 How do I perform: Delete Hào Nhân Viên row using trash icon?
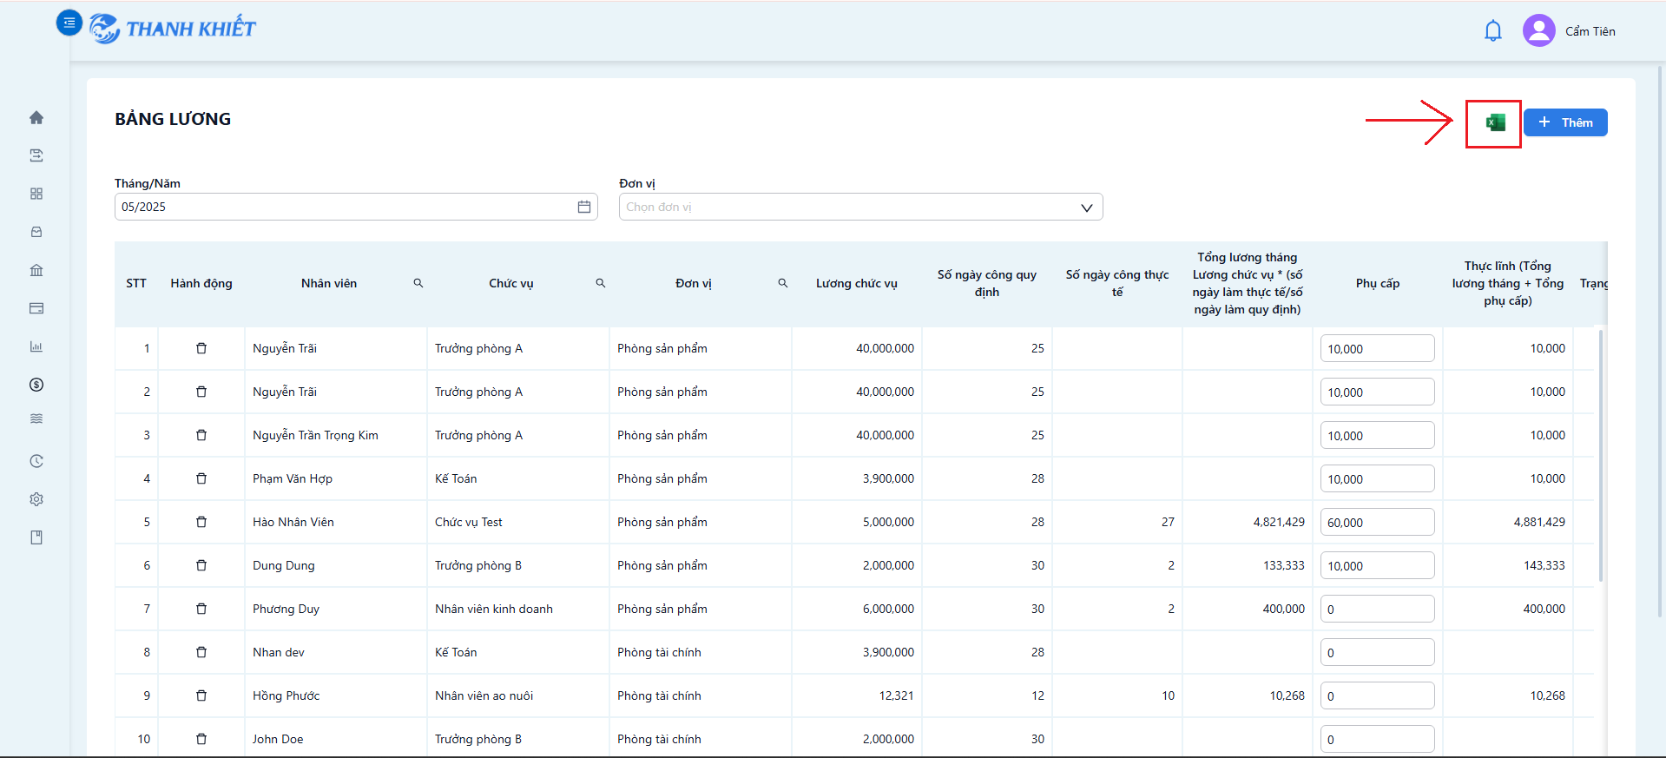pyautogui.click(x=201, y=522)
